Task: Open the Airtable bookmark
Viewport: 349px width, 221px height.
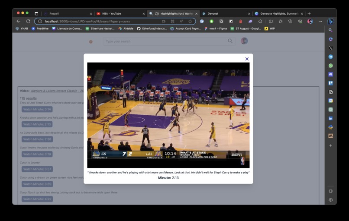Action: pyautogui.click(x=126, y=28)
